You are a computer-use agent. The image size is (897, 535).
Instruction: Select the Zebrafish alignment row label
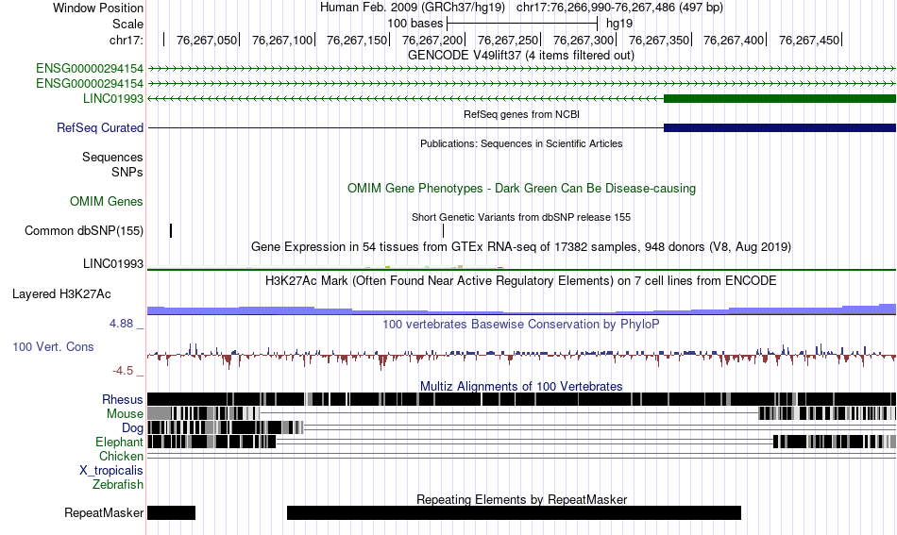point(118,485)
